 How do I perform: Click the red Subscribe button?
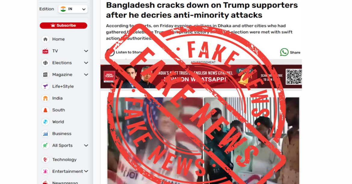tap(63, 25)
